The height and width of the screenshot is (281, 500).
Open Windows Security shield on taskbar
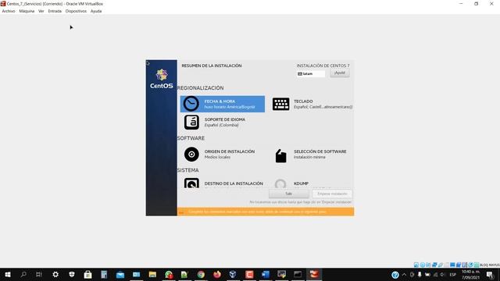coord(72,274)
